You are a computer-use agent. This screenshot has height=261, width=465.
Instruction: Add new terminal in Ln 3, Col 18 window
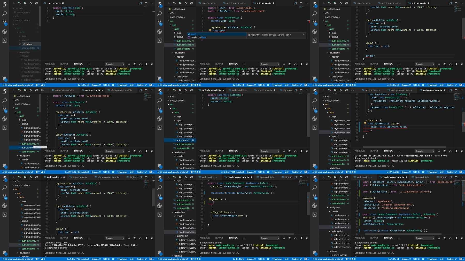click(x=129, y=64)
